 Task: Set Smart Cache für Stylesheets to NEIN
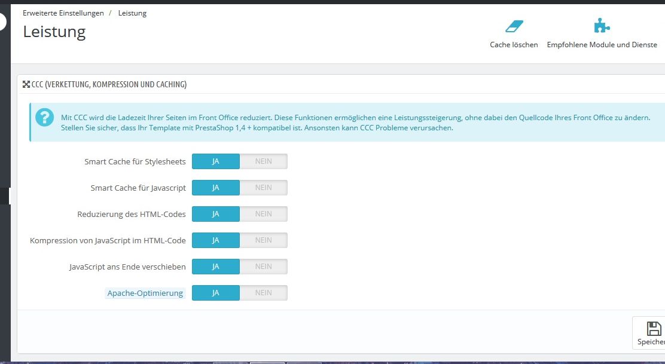[x=263, y=161]
